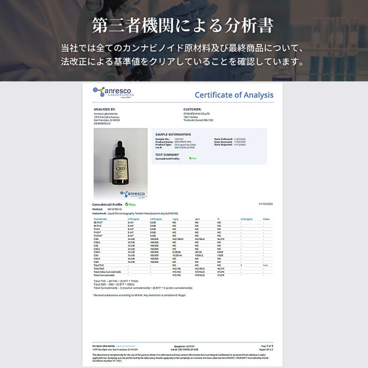Click the Date Reported: label
Viewport: 368px width, 368px height.
tap(223, 145)
